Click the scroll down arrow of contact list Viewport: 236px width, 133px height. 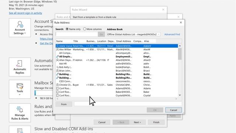pos(180,95)
